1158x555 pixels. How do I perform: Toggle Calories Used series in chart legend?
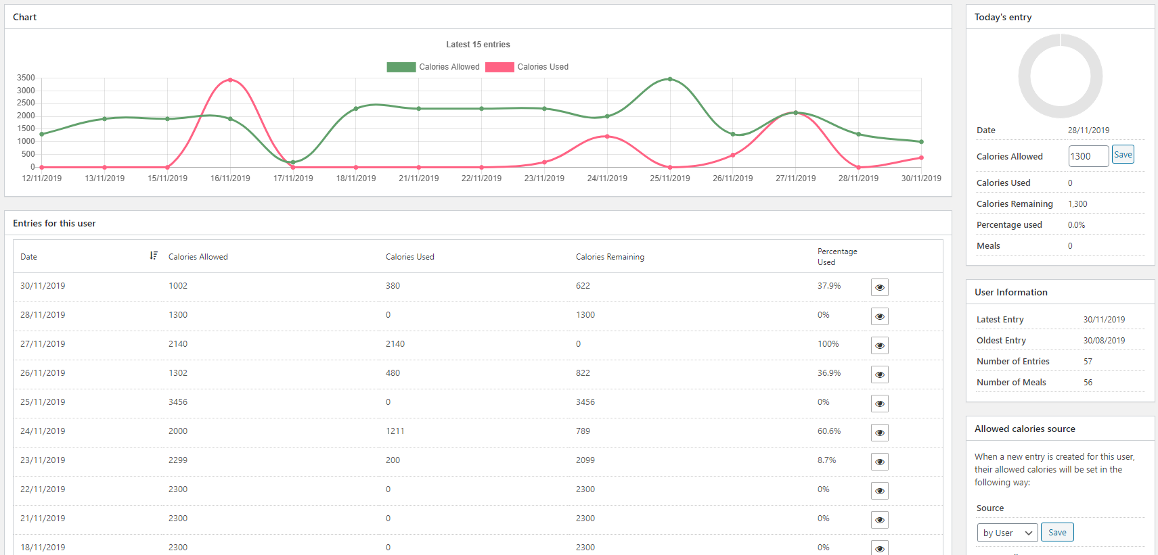(x=527, y=67)
